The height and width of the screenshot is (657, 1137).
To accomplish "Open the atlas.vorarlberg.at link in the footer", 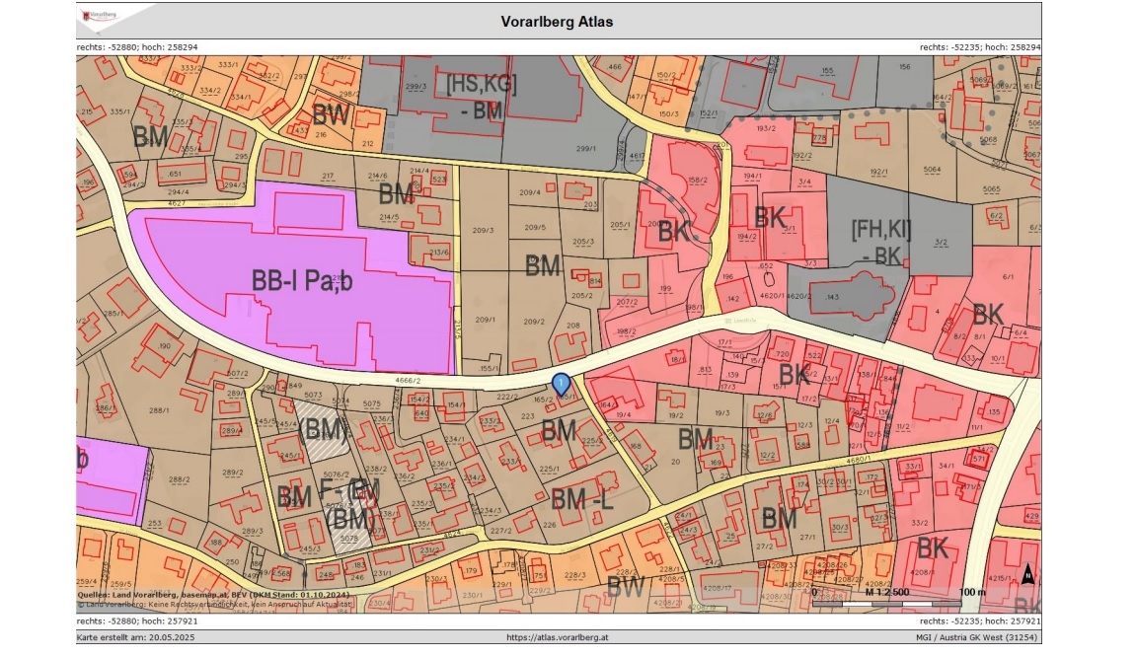I will [x=558, y=638].
